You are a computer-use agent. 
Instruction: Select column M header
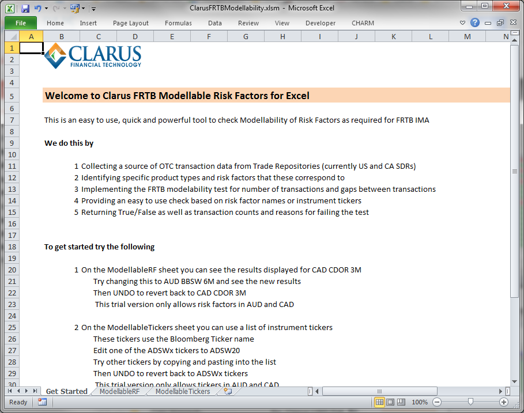[x=467, y=36]
